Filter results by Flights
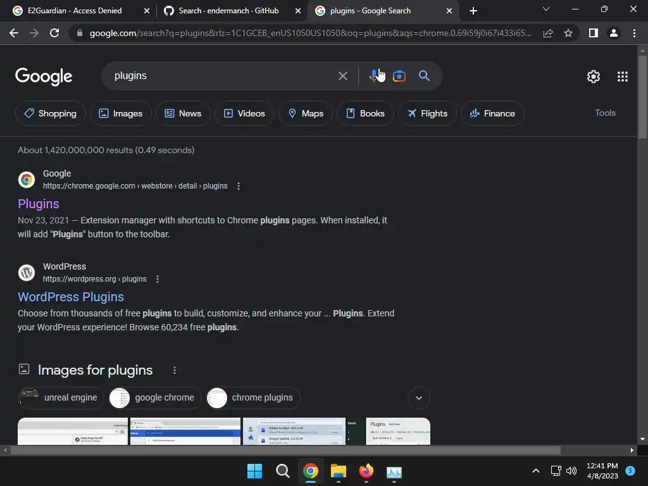Viewport: 648px width, 486px height. click(427, 113)
